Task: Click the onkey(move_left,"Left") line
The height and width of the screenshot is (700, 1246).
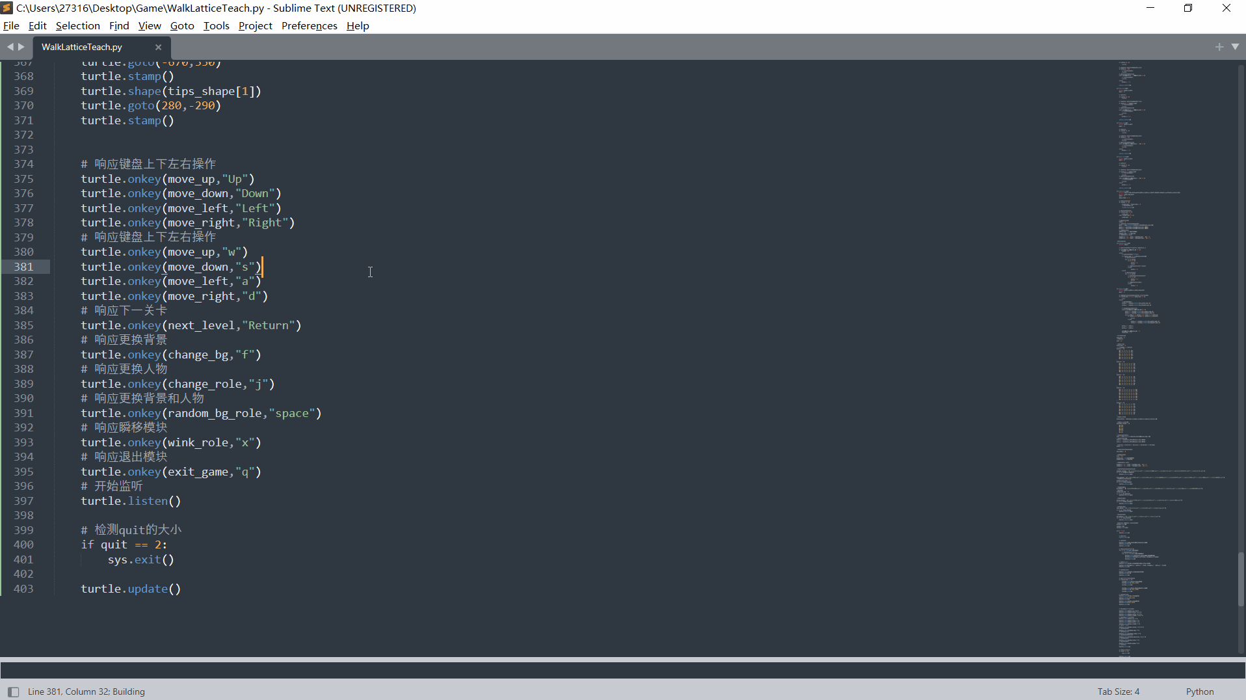Action: click(181, 208)
